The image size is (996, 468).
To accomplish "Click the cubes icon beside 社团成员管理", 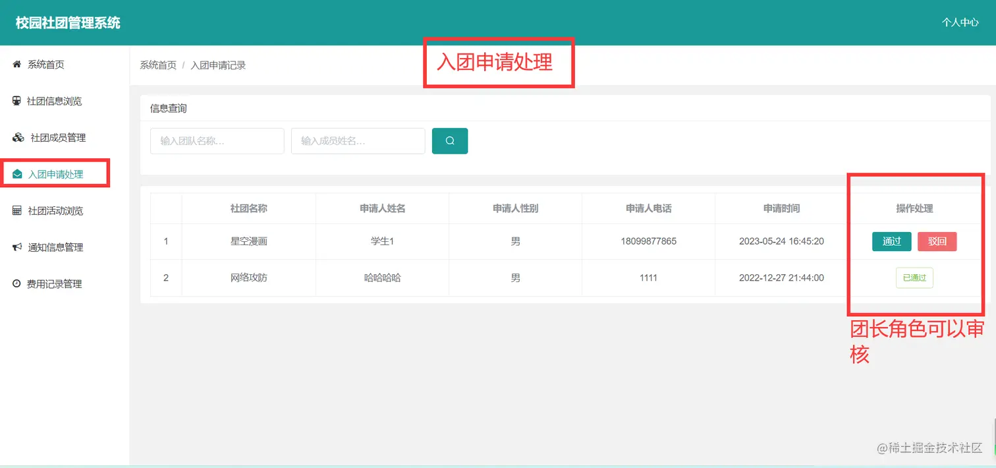I will click(x=18, y=138).
